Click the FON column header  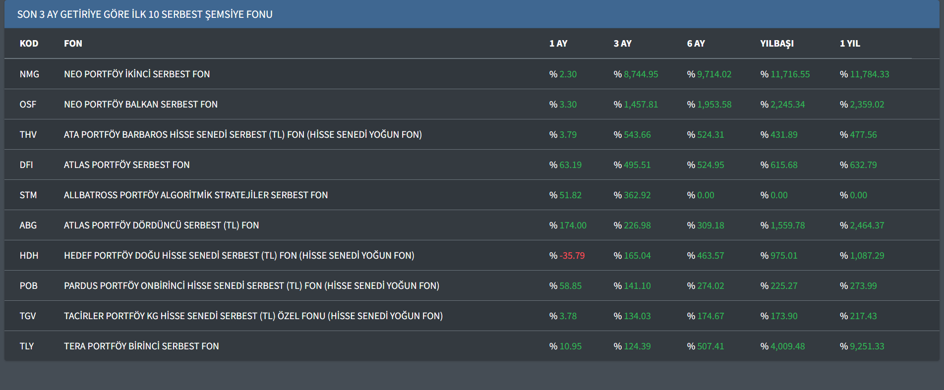[x=73, y=44]
